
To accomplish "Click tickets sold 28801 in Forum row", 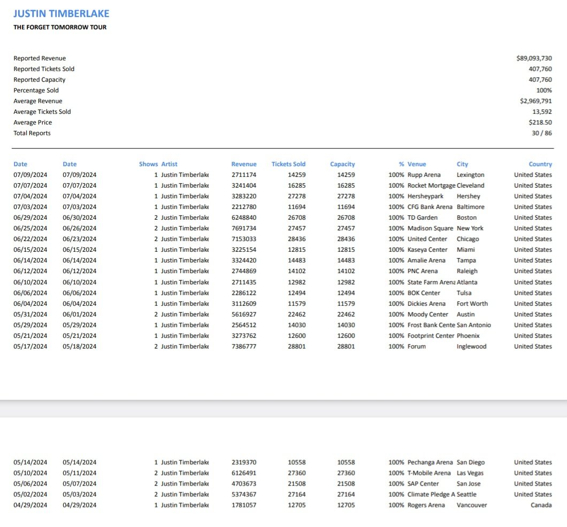I will point(296,346).
